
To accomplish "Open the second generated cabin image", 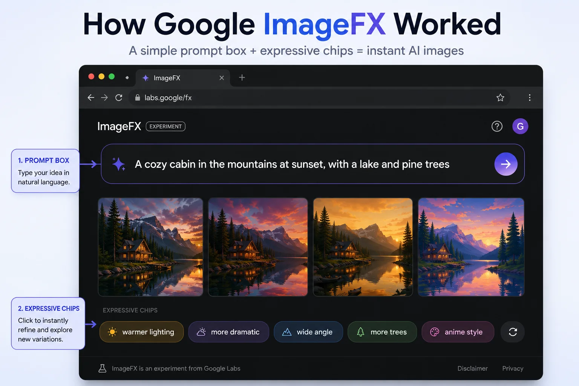I will pos(258,247).
